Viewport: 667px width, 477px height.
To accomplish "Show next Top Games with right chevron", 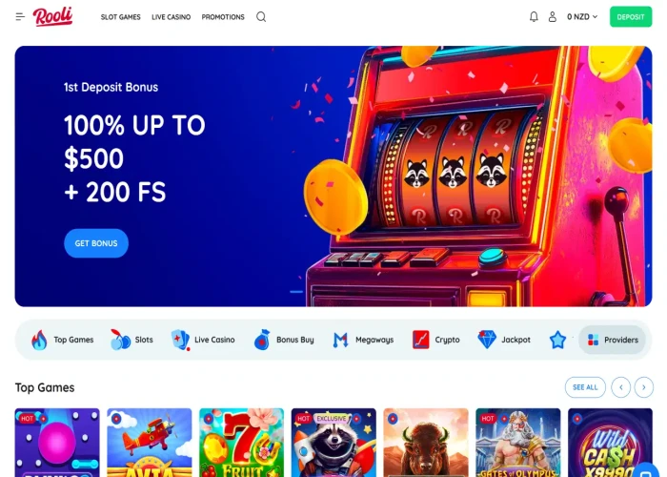I will [643, 387].
